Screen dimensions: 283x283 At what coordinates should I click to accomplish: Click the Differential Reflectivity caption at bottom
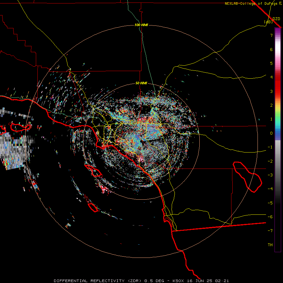[x=141, y=281]
